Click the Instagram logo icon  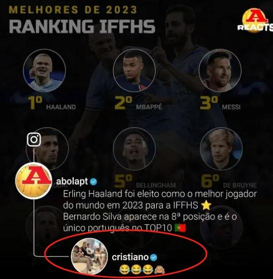34,140
